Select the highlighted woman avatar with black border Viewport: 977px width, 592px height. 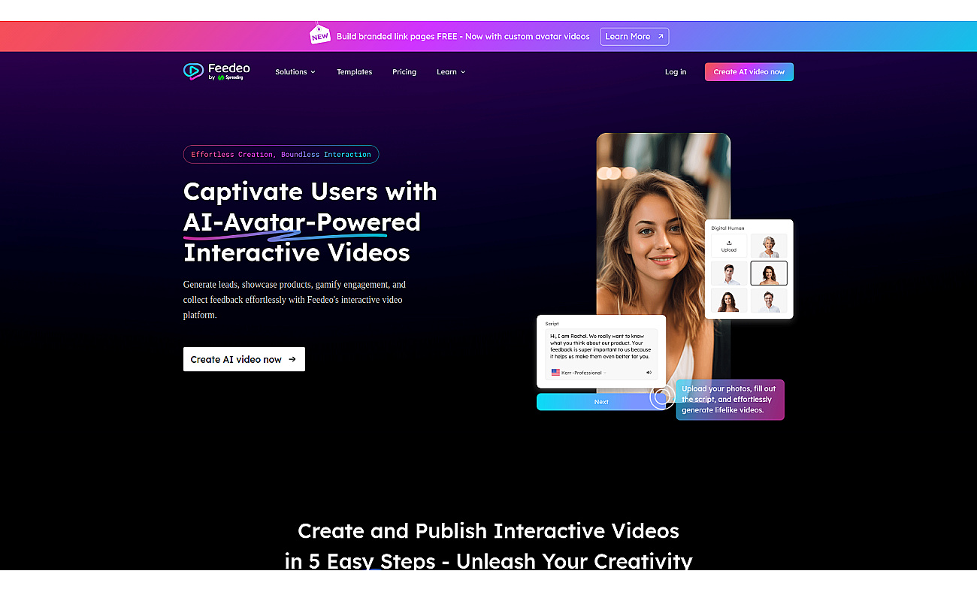[x=769, y=273]
